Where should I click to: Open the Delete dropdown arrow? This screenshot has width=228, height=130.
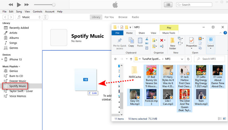point(165,40)
